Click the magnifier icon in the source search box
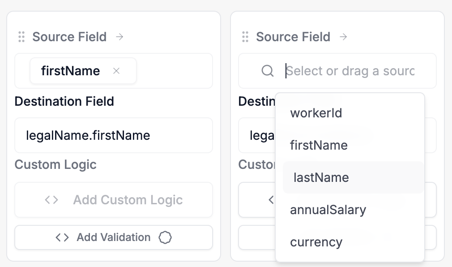The image size is (452, 267). click(268, 71)
